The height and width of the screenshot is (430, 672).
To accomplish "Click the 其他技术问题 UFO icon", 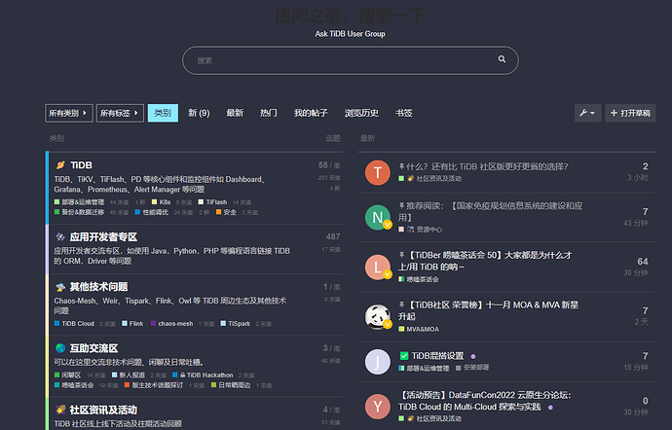I will (60, 287).
